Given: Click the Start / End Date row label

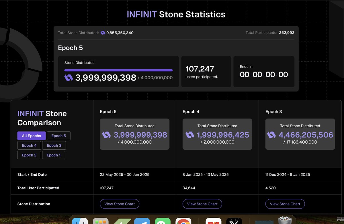Looking at the screenshot, I should click(32, 175).
